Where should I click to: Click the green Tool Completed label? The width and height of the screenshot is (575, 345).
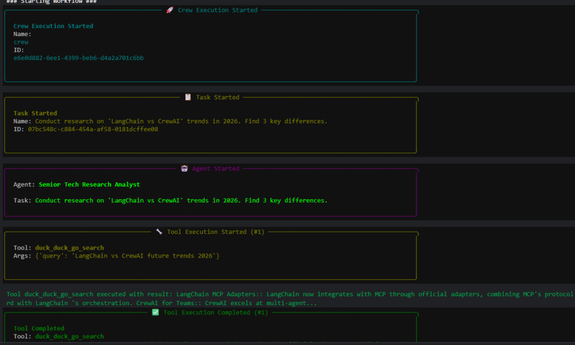[x=39, y=329]
